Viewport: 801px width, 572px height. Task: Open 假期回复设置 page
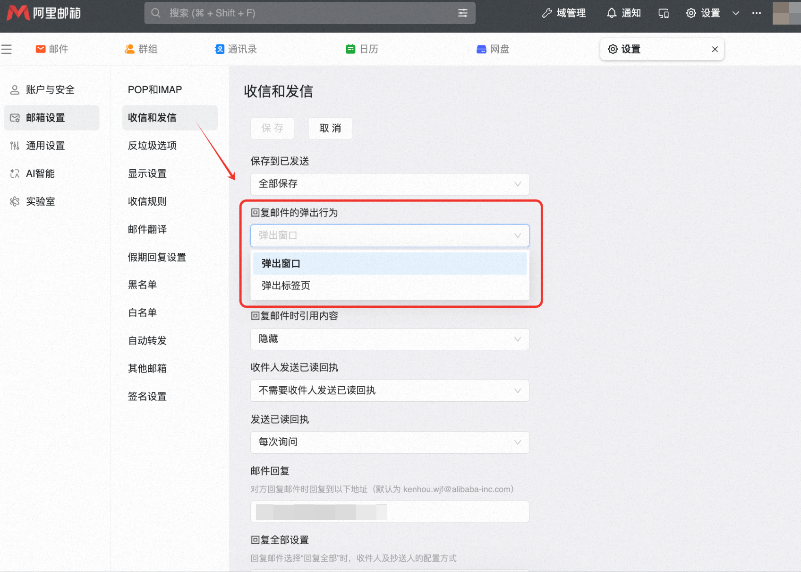click(170, 257)
